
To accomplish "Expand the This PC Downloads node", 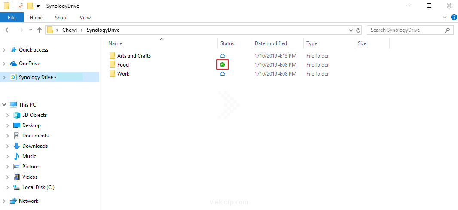I will coord(8,146).
